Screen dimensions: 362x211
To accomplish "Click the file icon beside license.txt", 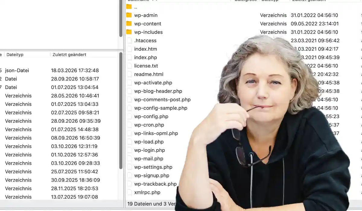I will (129, 66).
